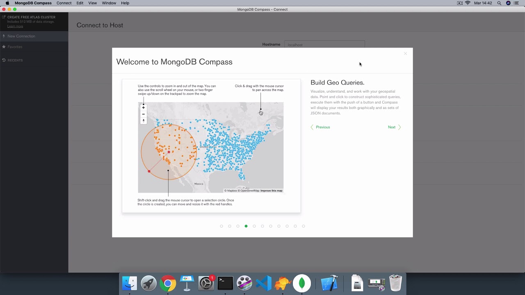
Task: Open System Preferences from the dock
Action: coord(206,283)
